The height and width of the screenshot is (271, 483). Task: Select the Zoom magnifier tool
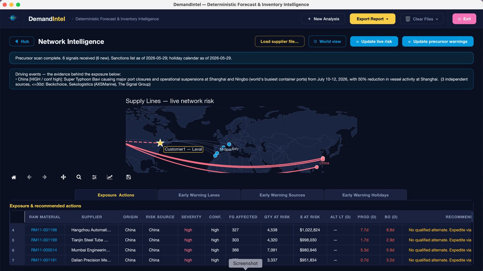click(x=79, y=177)
